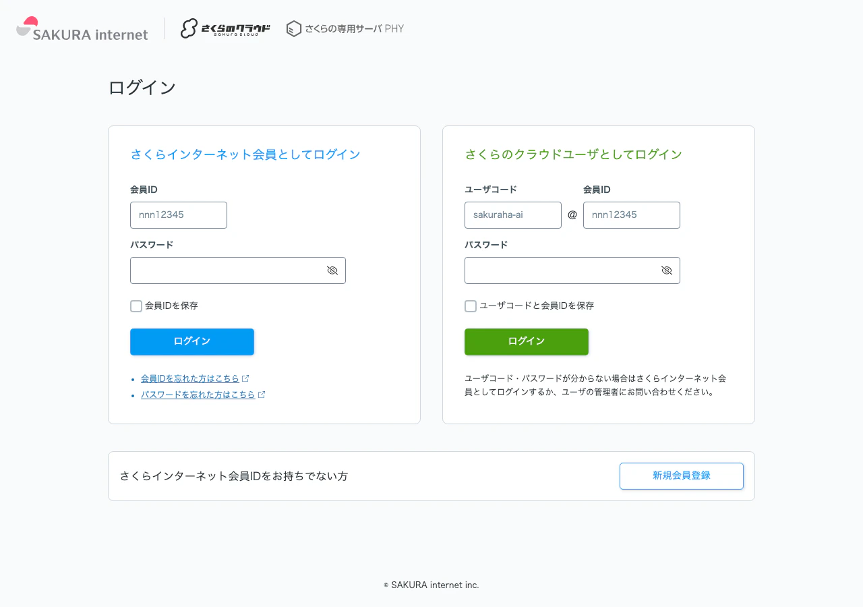
Task: Click the 新規会員登録 button
Action: click(682, 476)
